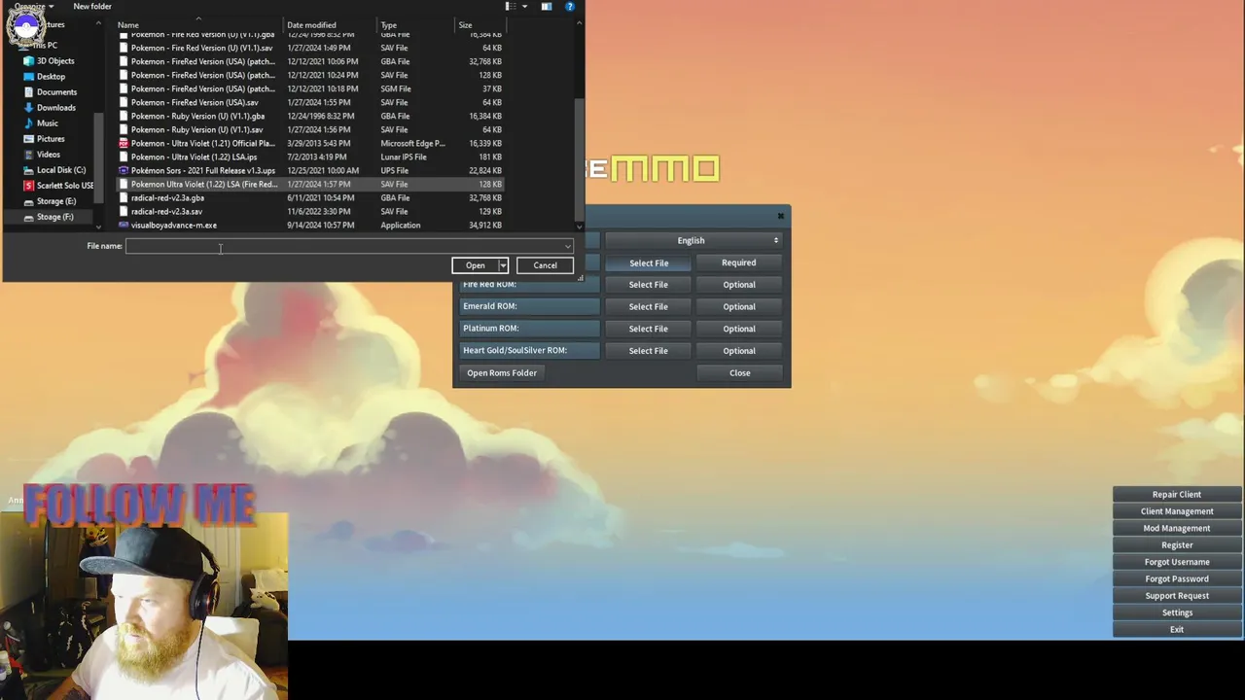Sort by the Date modified column header

click(330, 25)
